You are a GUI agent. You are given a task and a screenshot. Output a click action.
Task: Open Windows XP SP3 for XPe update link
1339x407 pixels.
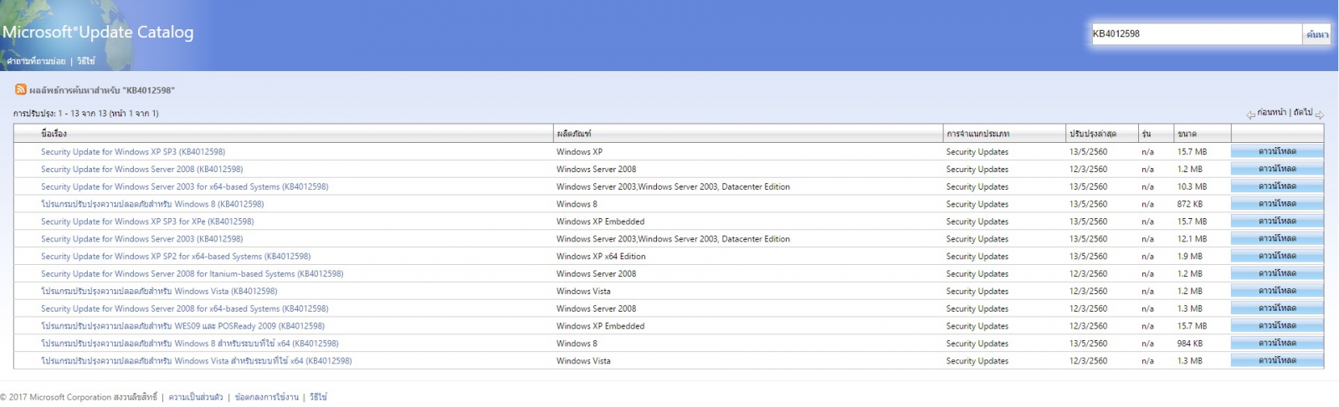147,221
